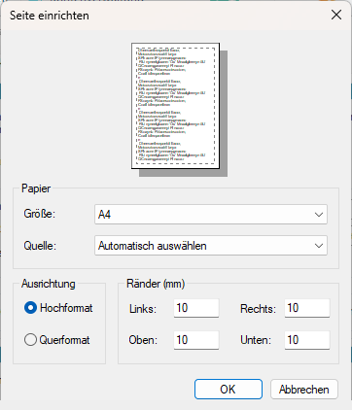
Task: Click the Rechts margin input field
Action: click(x=307, y=308)
